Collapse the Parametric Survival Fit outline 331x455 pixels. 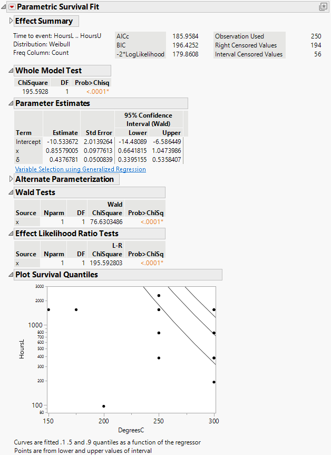tap(4, 7)
